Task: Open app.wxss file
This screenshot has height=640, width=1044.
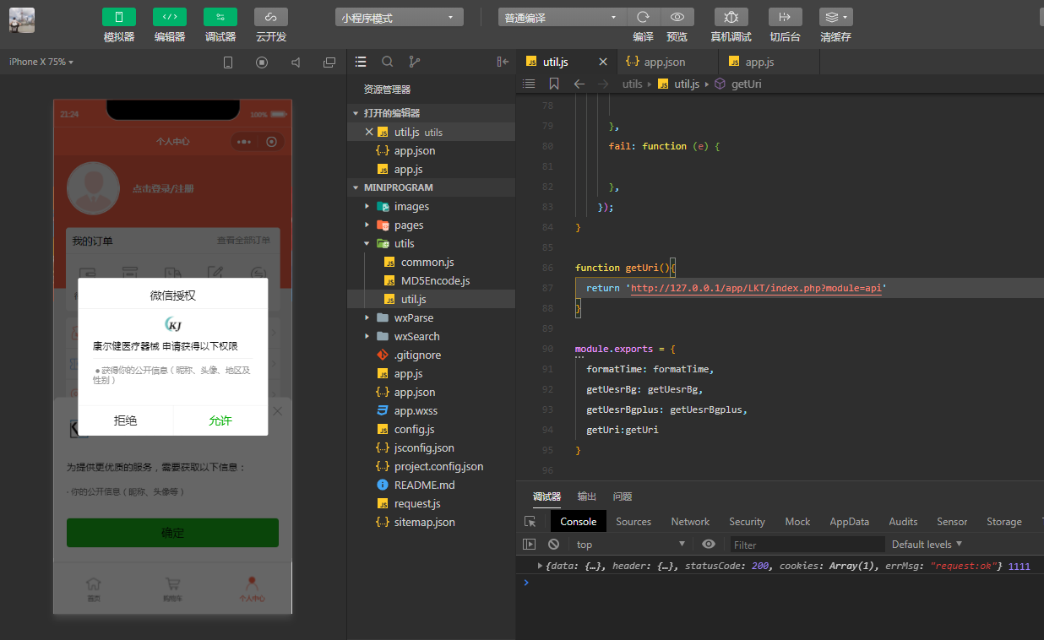Action: [x=432, y=410]
